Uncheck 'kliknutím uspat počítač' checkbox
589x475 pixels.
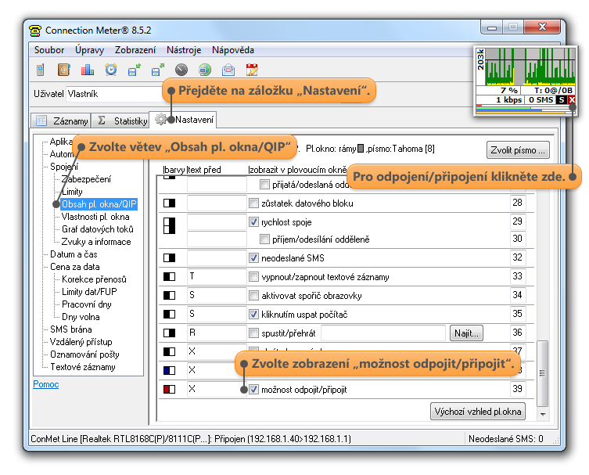click(254, 314)
